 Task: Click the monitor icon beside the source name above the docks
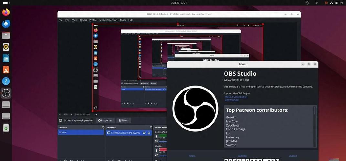click(60, 120)
